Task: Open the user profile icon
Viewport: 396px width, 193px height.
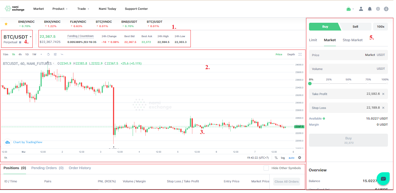Action: pyautogui.click(x=361, y=9)
